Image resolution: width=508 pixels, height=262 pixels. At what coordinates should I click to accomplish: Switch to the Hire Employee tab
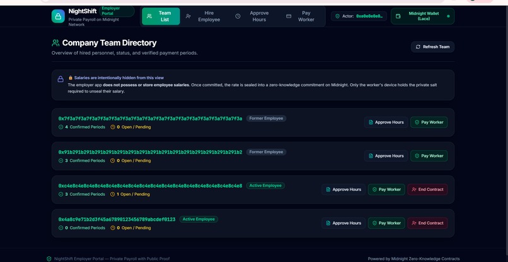click(203, 16)
